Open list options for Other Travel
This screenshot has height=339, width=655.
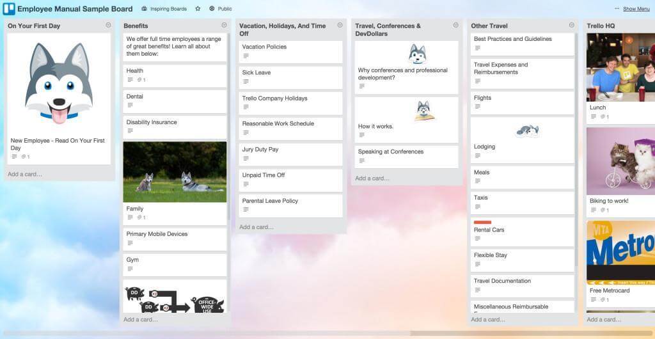click(x=571, y=25)
